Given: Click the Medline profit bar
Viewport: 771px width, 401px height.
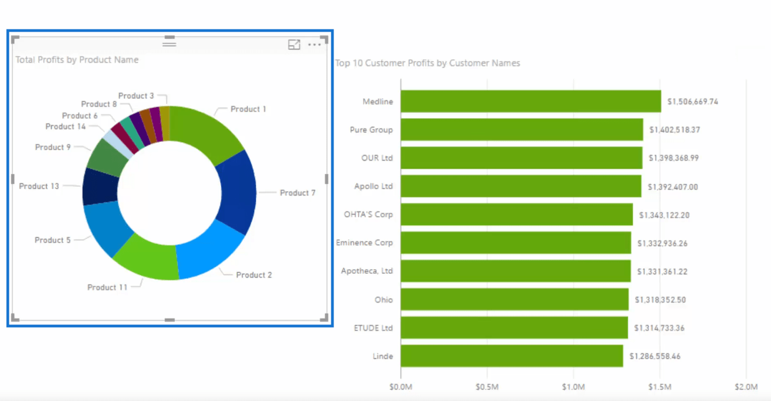Looking at the screenshot, I should tap(531, 102).
